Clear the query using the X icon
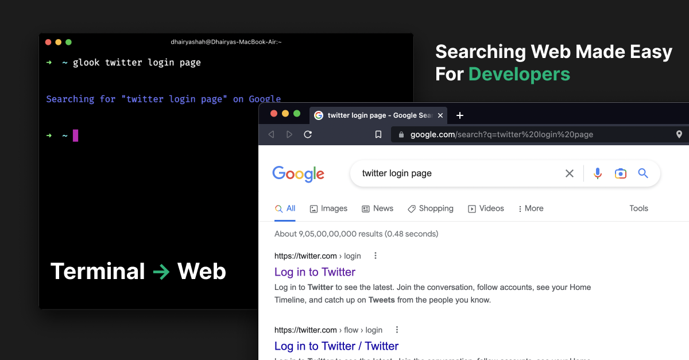 tap(569, 173)
